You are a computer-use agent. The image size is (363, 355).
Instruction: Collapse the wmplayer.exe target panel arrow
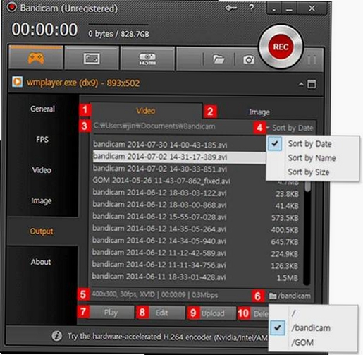301,84
